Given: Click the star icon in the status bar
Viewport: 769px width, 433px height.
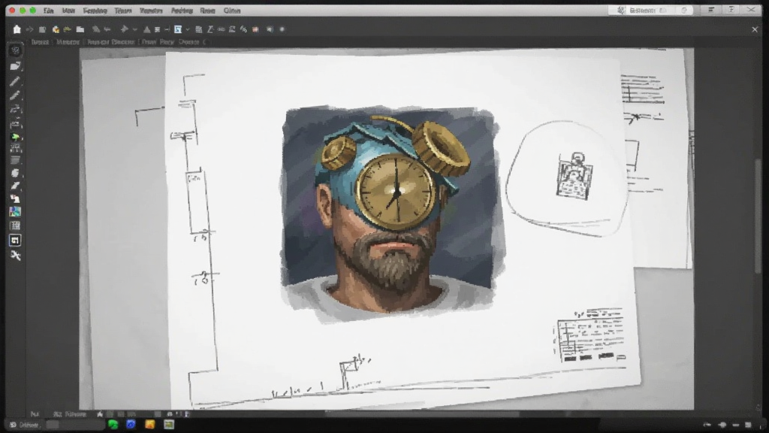Looking at the screenshot, I should click(100, 414).
